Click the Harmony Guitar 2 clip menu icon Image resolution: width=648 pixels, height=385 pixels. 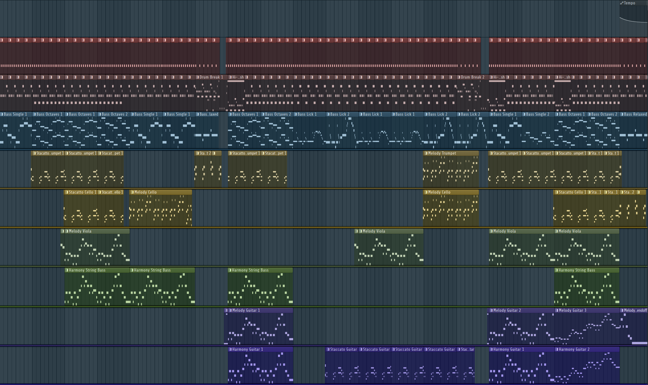557,349
